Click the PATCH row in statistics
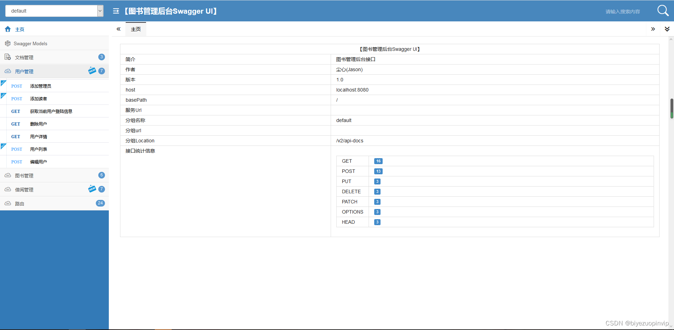This screenshot has width=674, height=330. [495, 202]
